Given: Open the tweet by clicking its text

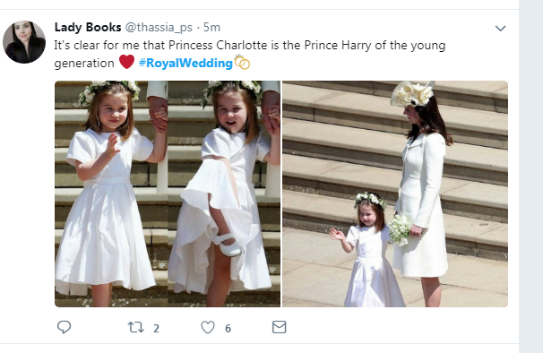Looking at the screenshot, I should tap(249, 54).
